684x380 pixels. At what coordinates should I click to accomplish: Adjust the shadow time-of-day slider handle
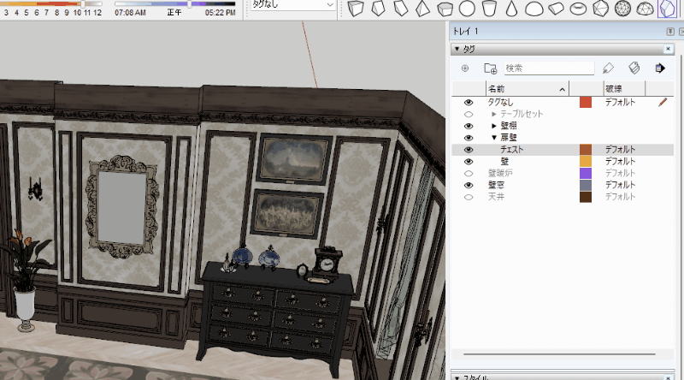click(189, 4)
